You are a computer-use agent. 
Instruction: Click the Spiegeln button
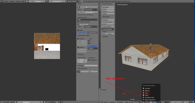108,14
